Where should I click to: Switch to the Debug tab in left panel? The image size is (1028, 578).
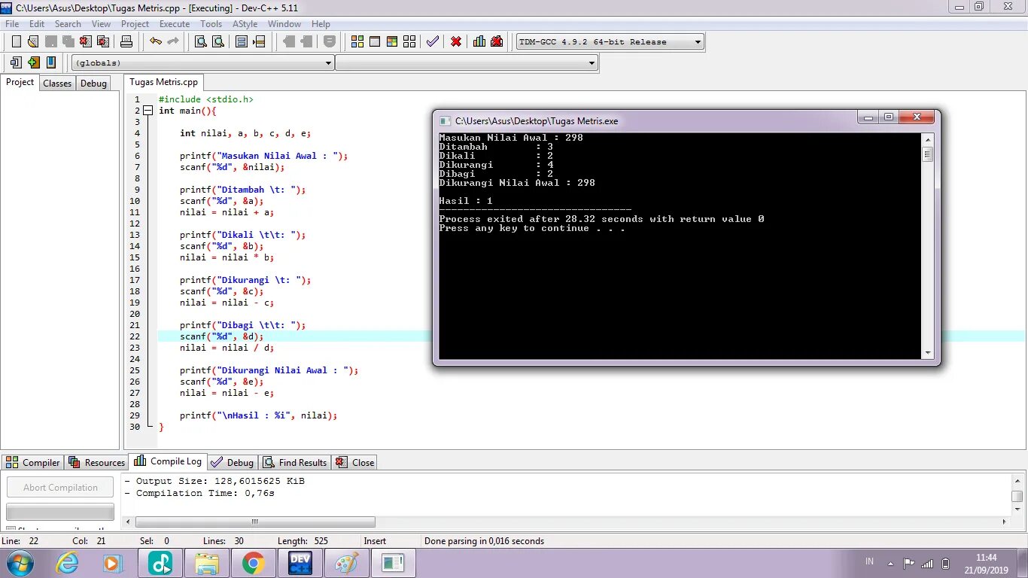(93, 84)
